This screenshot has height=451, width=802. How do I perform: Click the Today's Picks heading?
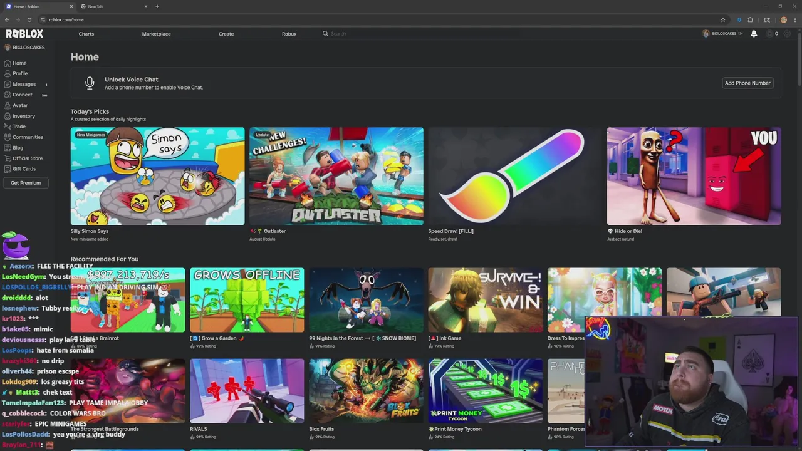90,111
